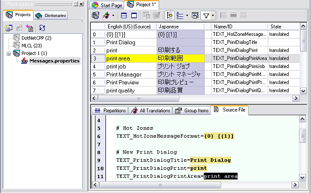Click the English (US) (Source) column header
Image resolution: width=311 pixels, height=193 pixels.
(130, 26)
